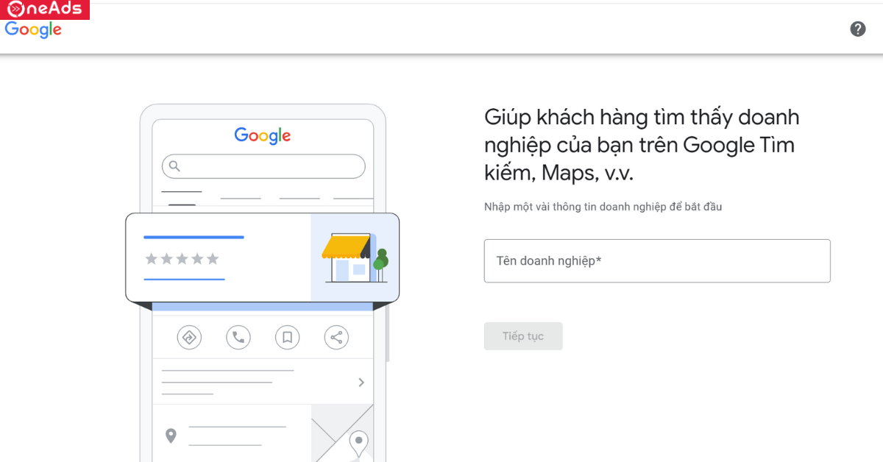Click the location pin icon in illustration
The height and width of the screenshot is (462, 883).
(171, 436)
